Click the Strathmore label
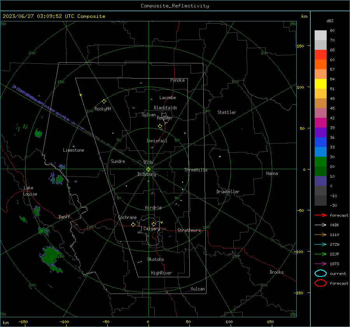 coord(189,230)
